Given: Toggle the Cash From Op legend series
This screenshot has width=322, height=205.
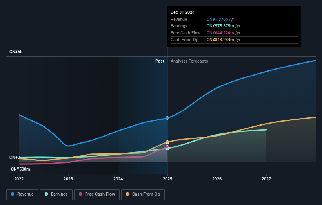Looking at the screenshot, I should click(x=143, y=194).
